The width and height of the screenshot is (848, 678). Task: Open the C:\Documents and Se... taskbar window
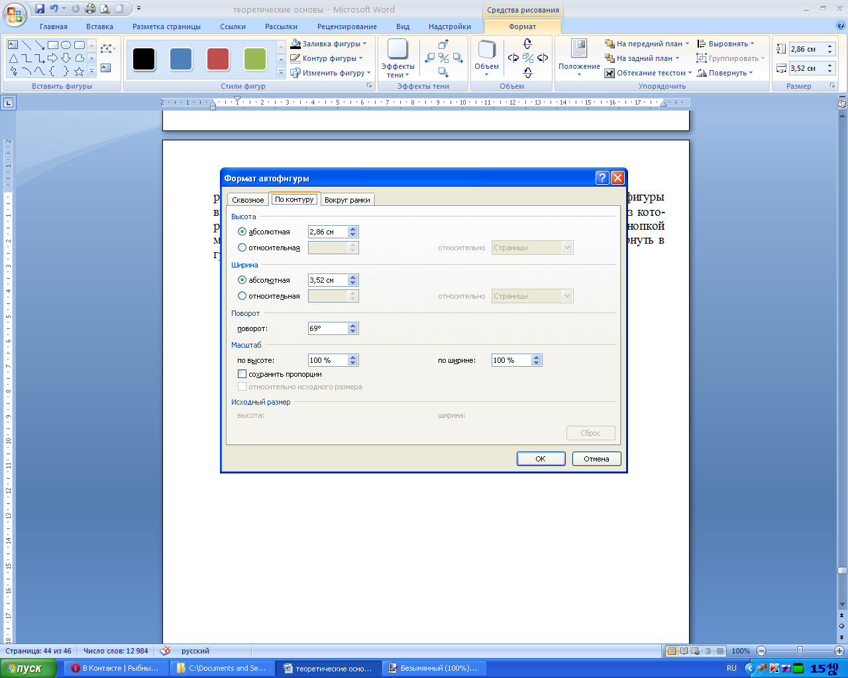(x=223, y=668)
